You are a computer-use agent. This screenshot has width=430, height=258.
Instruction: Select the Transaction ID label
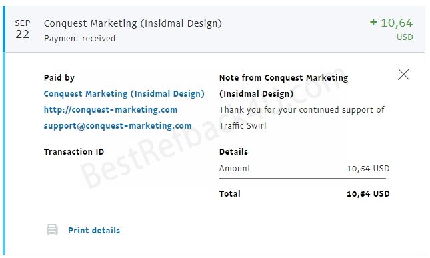click(x=74, y=151)
